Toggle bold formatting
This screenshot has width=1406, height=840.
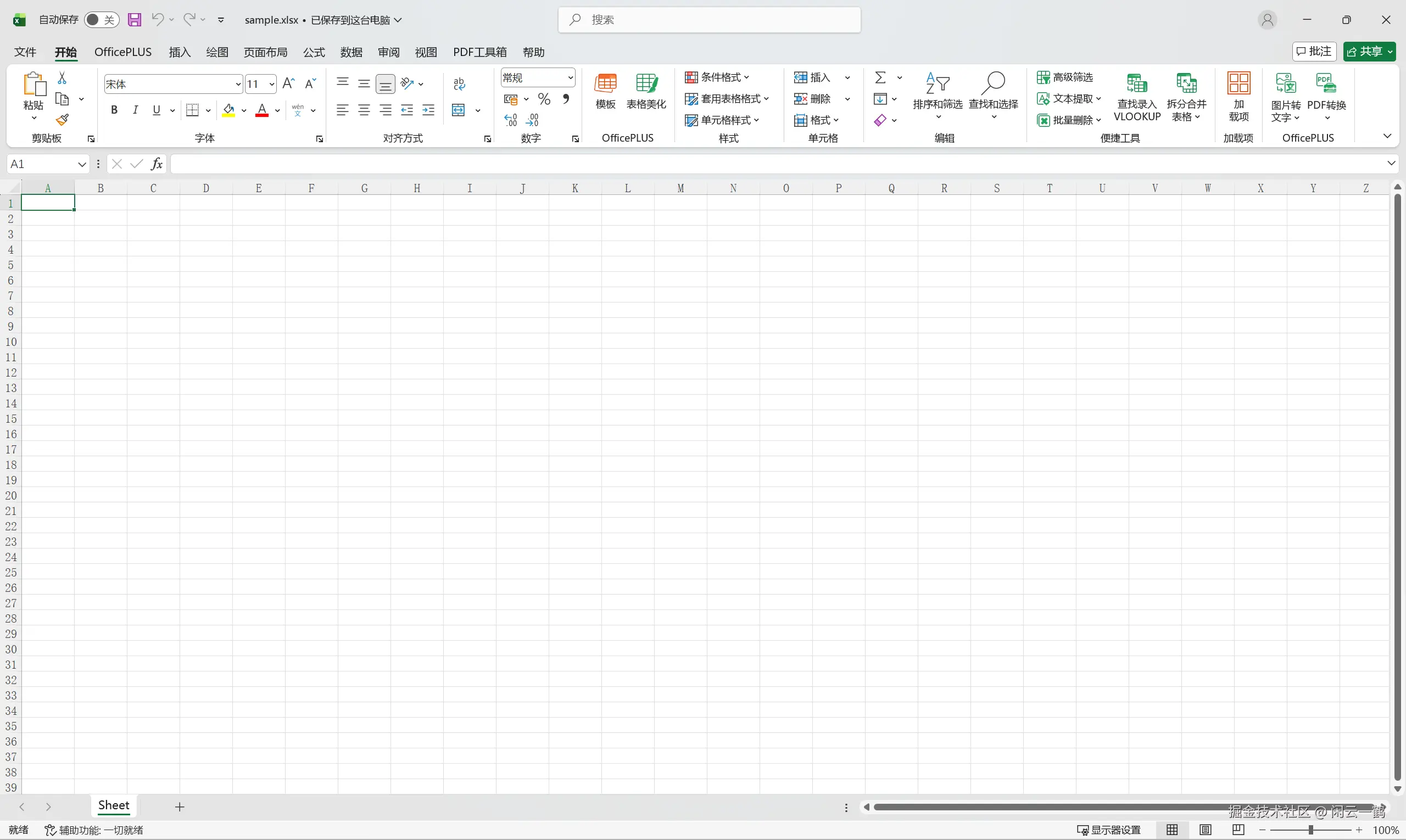pyautogui.click(x=114, y=110)
